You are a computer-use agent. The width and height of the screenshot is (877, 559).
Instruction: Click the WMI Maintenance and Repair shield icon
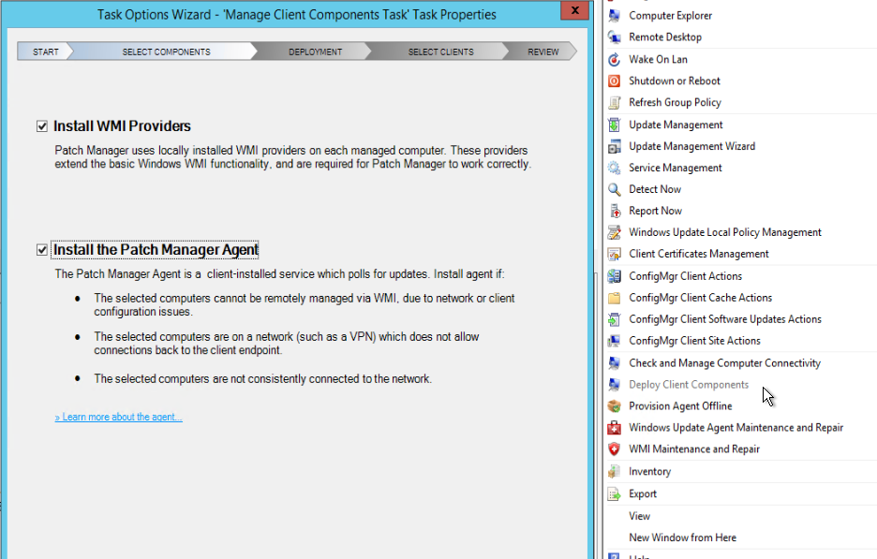tap(615, 449)
